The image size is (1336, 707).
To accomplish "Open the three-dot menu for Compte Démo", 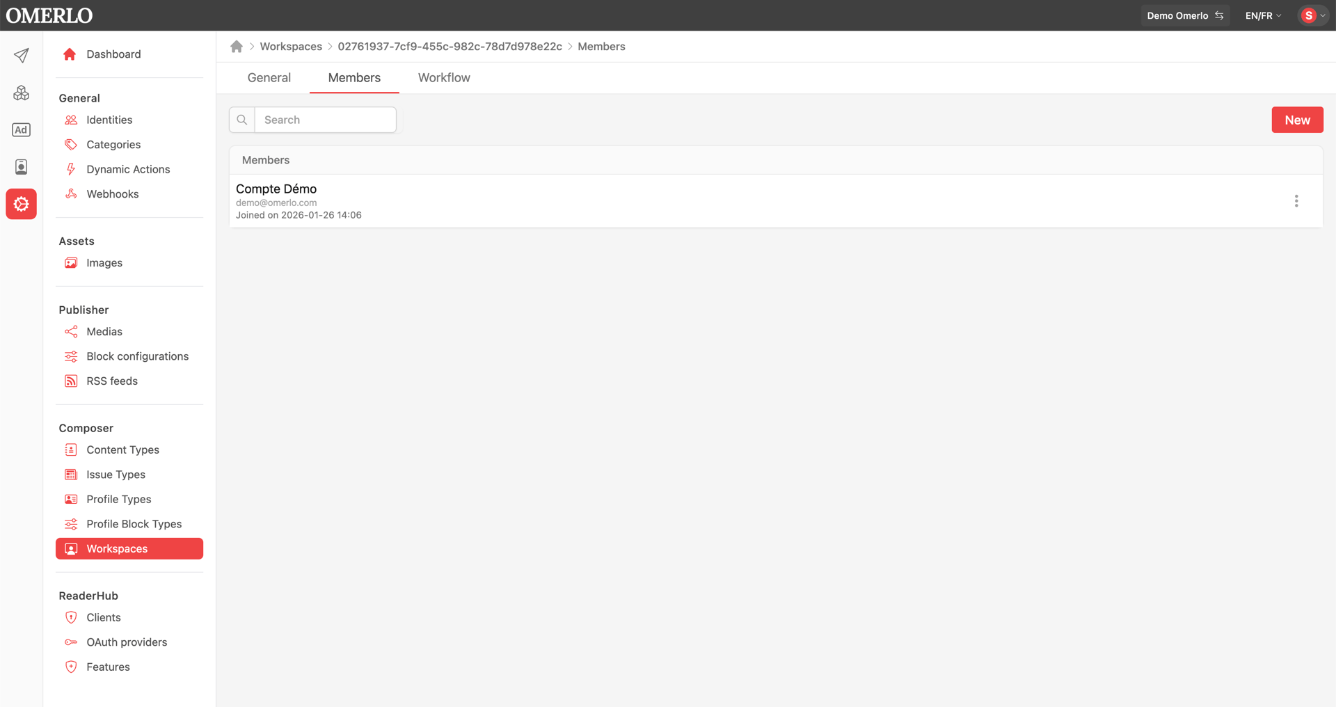I will point(1296,201).
